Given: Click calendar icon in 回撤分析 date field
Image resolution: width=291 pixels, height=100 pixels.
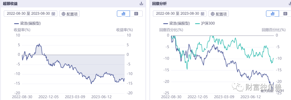Looking at the screenshot, I should coord(202,13).
